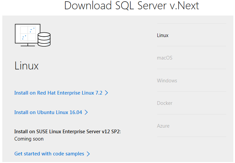
Task: Click the Coming soon text
Action: (29, 139)
